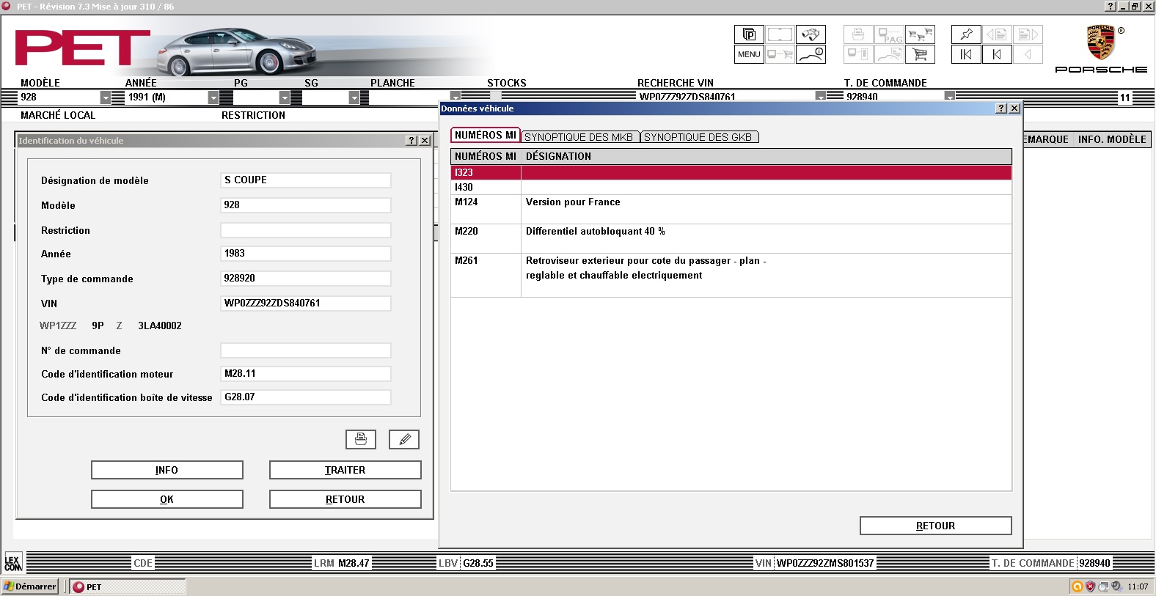Screen dimensions: 1156x596
Task: Open the vehicle info car-silhouette icon
Action: (811, 54)
